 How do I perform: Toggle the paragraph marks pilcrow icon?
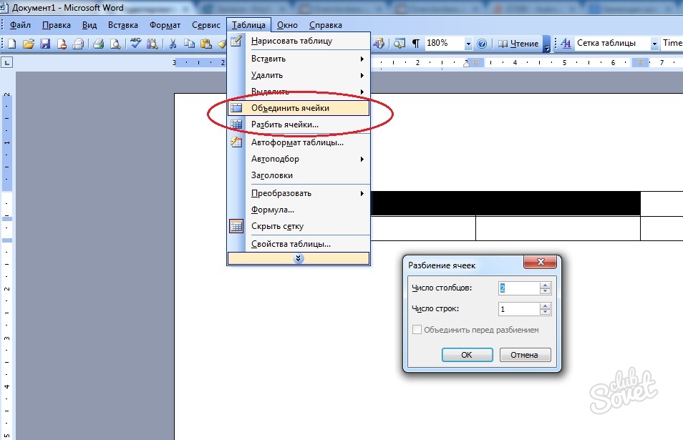coord(416,43)
